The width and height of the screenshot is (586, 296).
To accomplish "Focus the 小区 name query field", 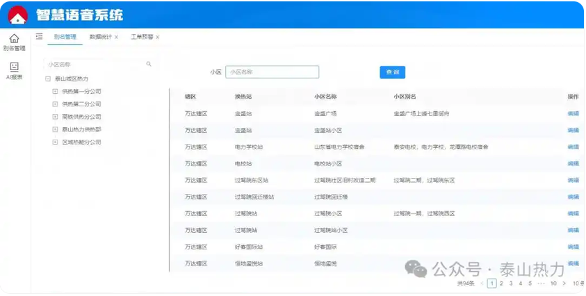I will [x=272, y=72].
